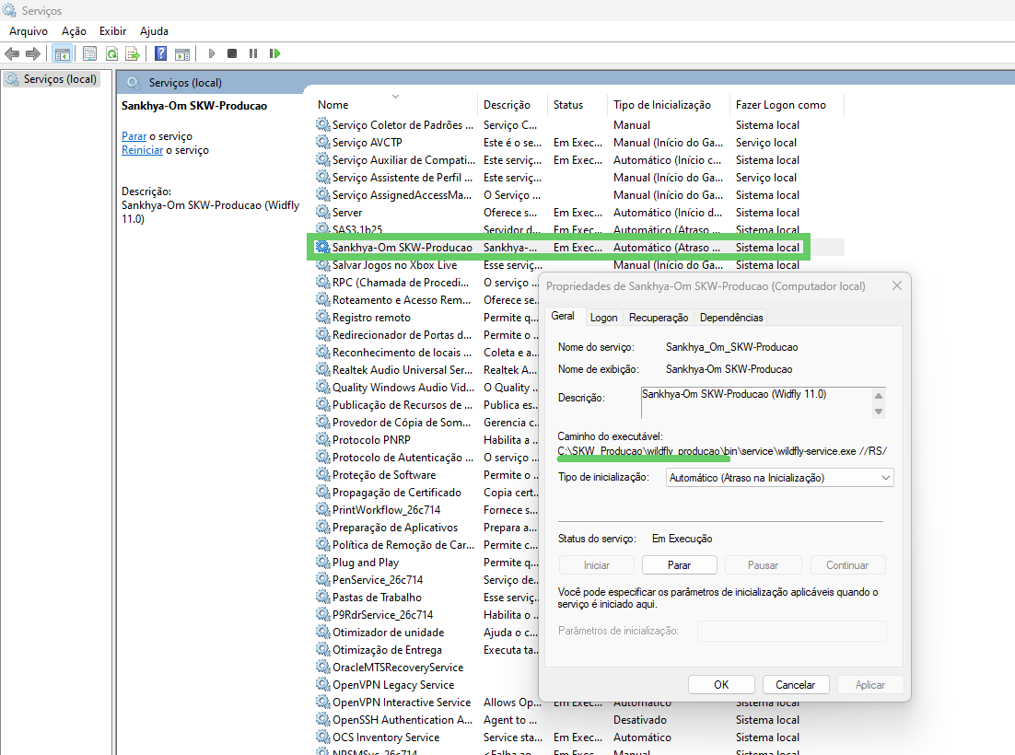Click the gear icon beside PrintWorkflow_26c714

click(x=322, y=508)
